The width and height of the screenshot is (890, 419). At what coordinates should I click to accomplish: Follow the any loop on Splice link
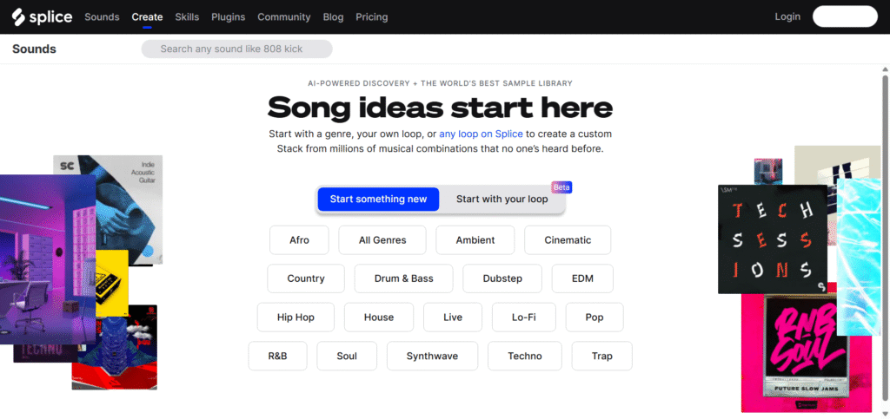click(x=481, y=134)
